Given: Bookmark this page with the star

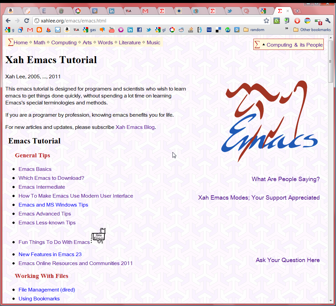Looking at the screenshot, I should point(266,20).
